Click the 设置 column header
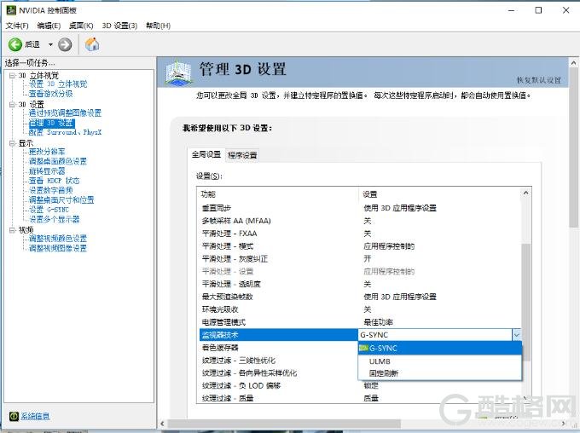Screen dimensions: 580x433 click(x=440, y=194)
